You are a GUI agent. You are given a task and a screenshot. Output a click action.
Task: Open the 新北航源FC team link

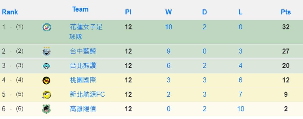[x=87, y=94]
